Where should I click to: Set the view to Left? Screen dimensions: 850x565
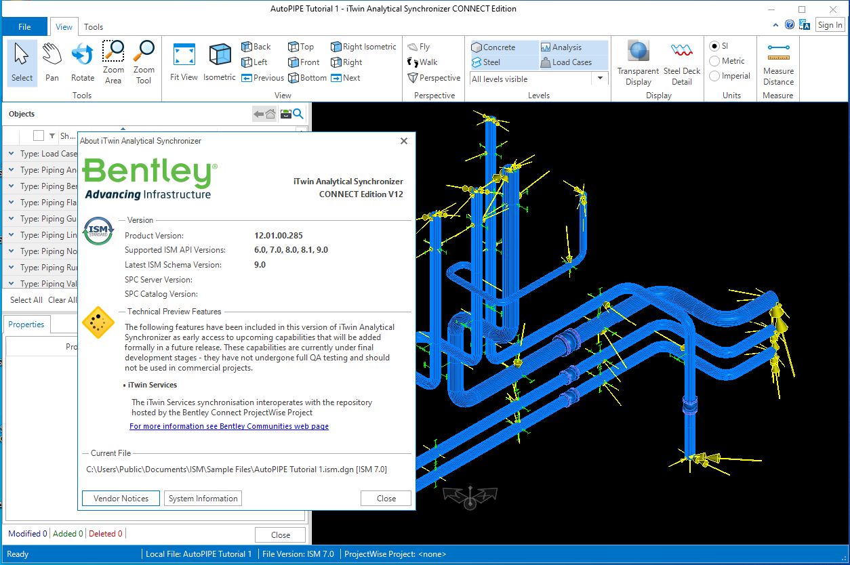click(x=255, y=62)
